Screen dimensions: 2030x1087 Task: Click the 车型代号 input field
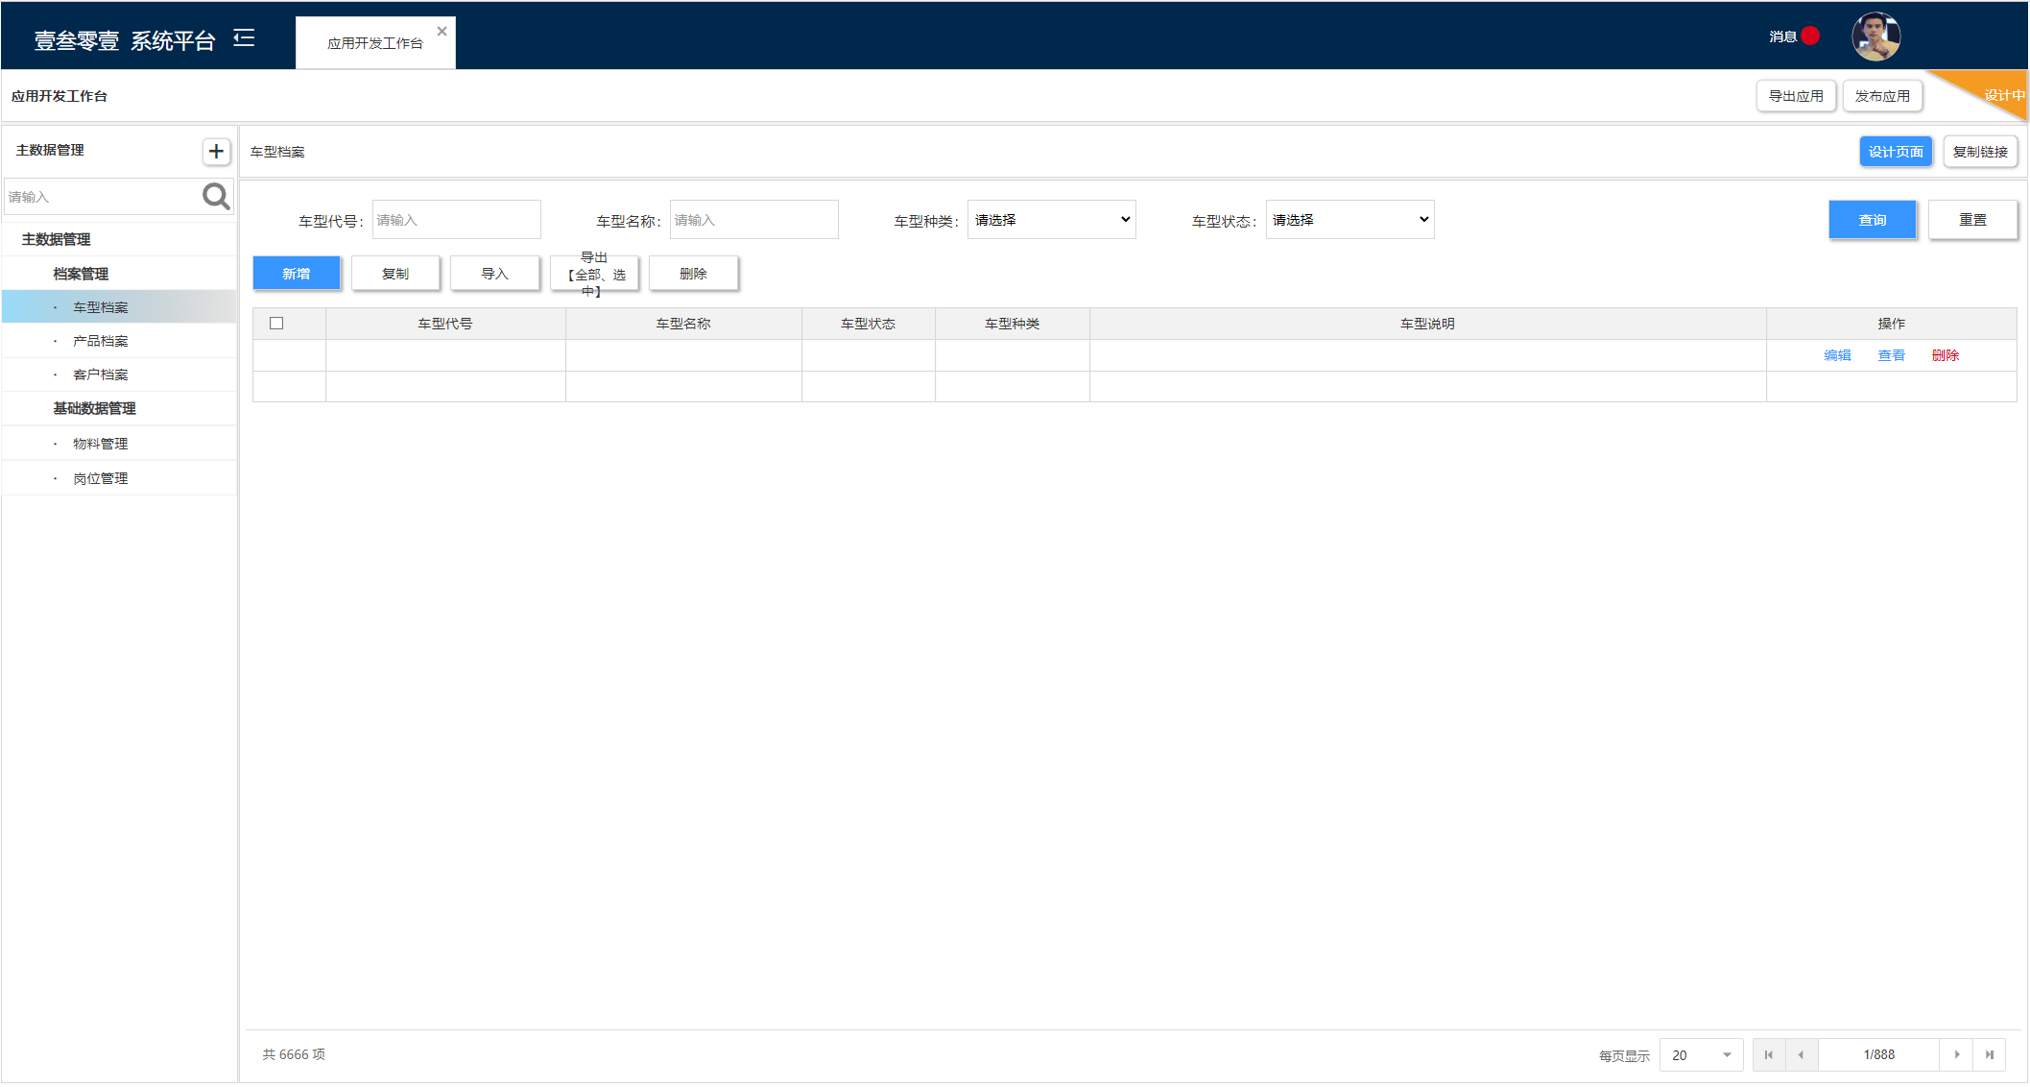pyautogui.click(x=456, y=220)
